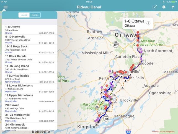Tap Renfrew label on map

tap(94, 32)
